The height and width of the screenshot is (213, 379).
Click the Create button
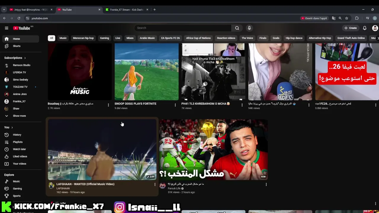(x=351, y=28)
